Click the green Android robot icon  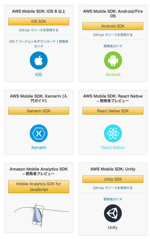pyautogui.click(x=113, y=60)
